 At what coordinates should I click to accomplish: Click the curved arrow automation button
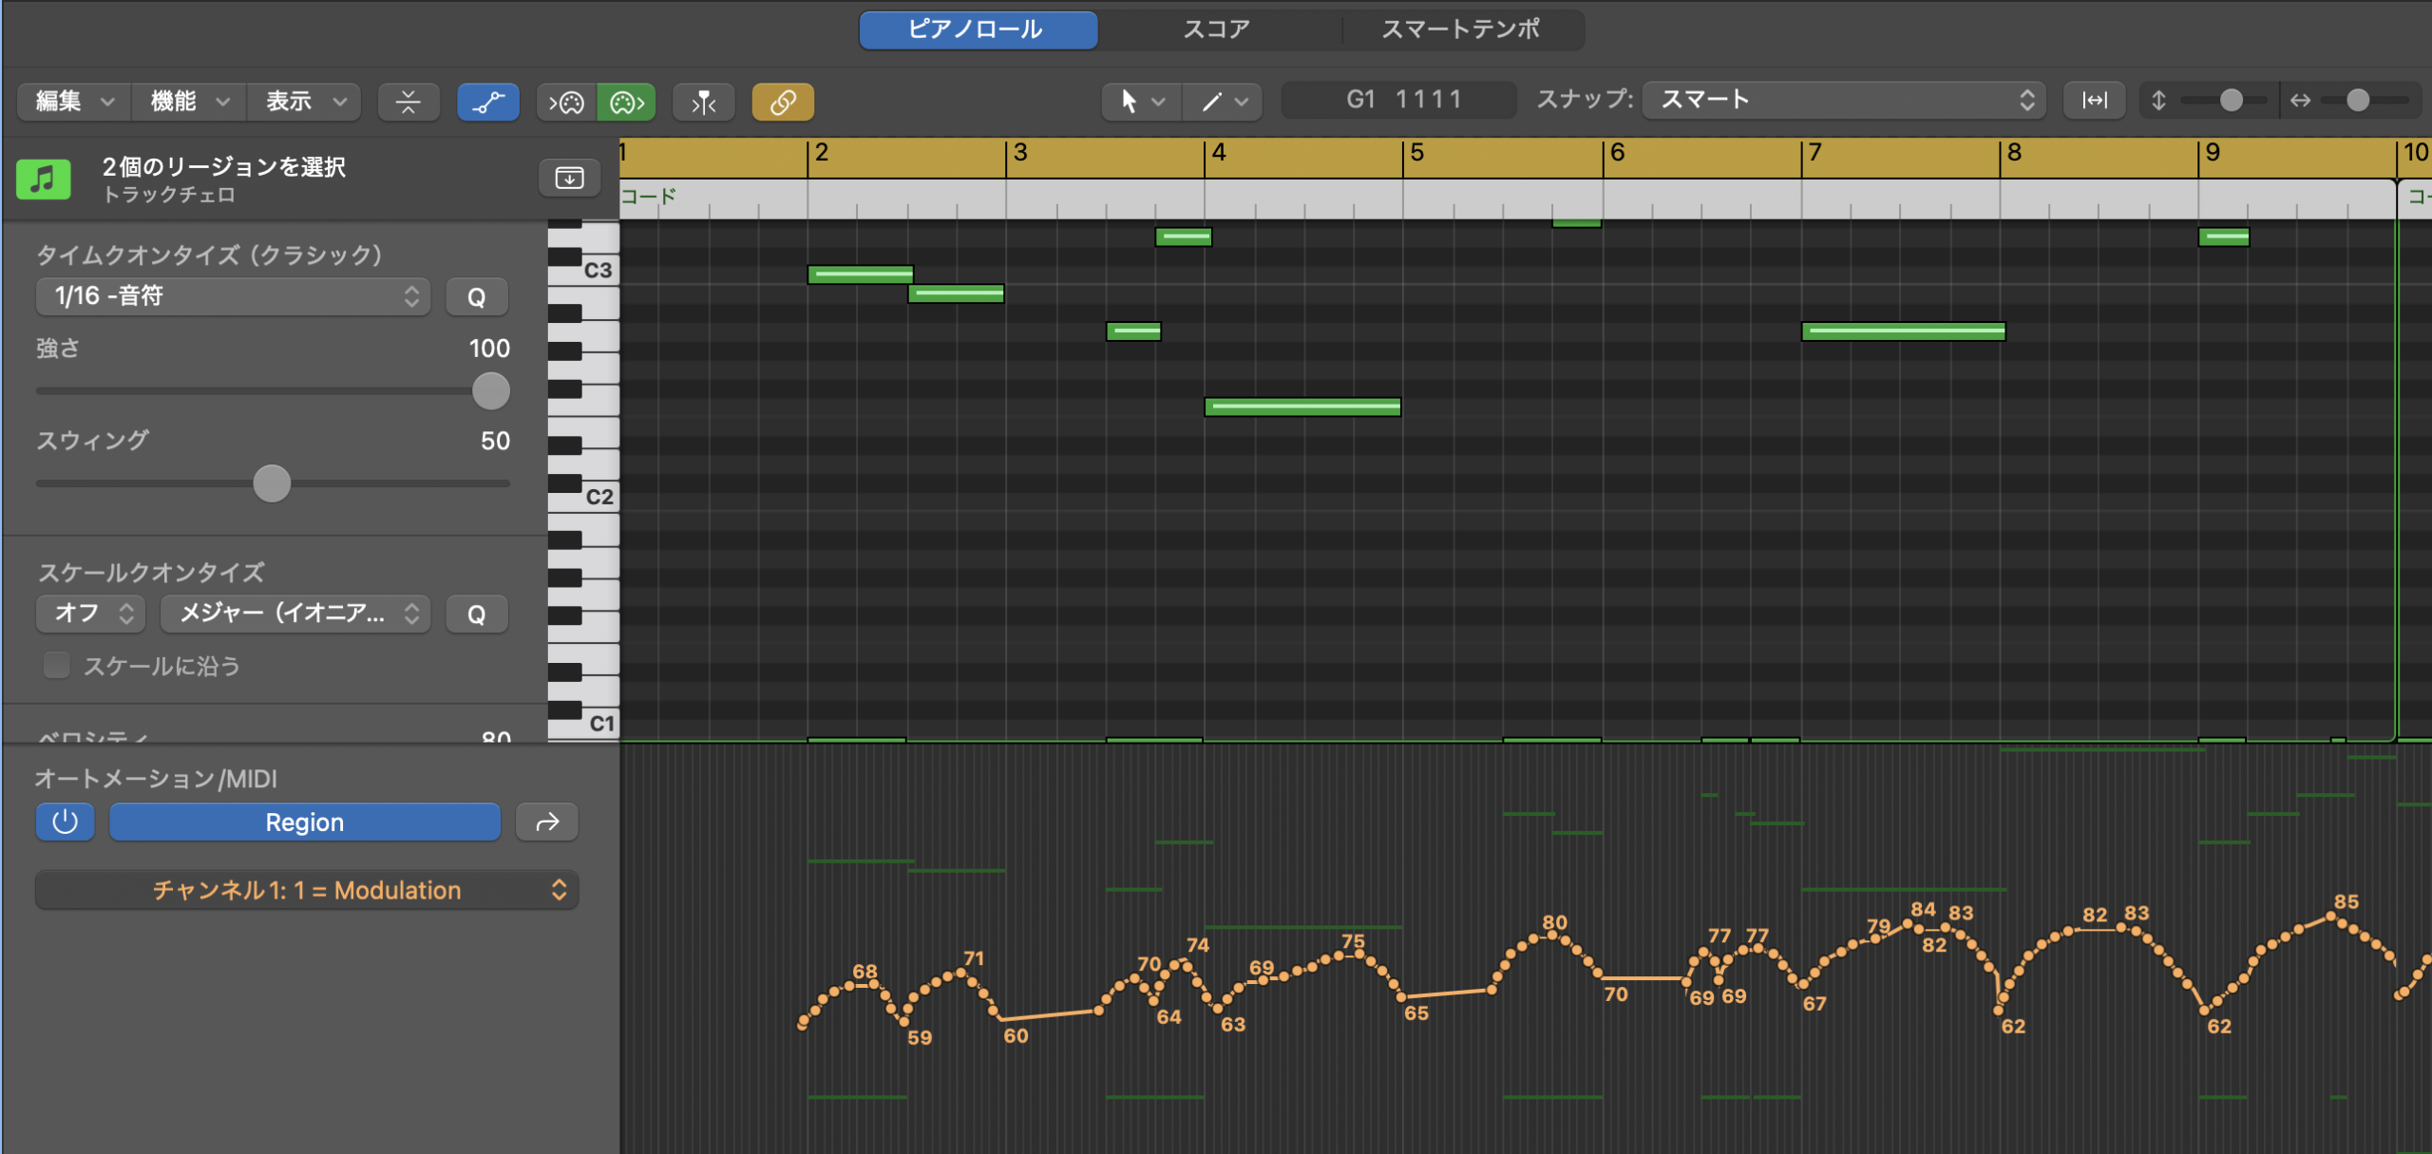pos(547,822)
